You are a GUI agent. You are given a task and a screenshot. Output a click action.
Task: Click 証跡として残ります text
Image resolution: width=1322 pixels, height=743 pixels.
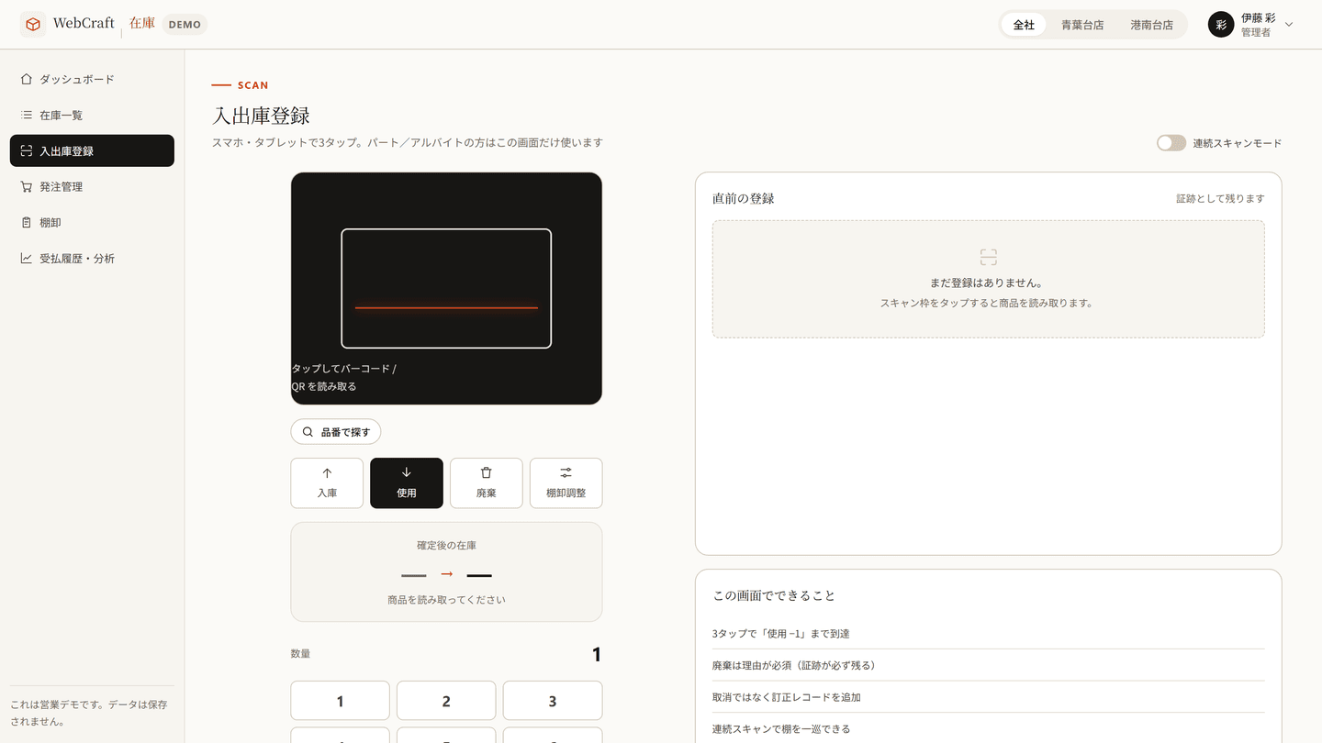1220,198
